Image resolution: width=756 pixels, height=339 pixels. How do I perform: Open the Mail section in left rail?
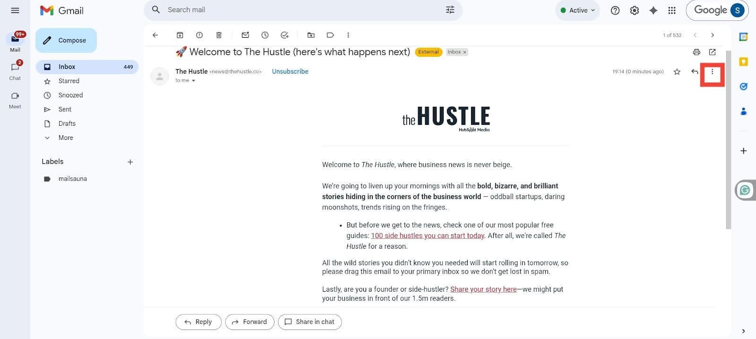pos(15,42)
